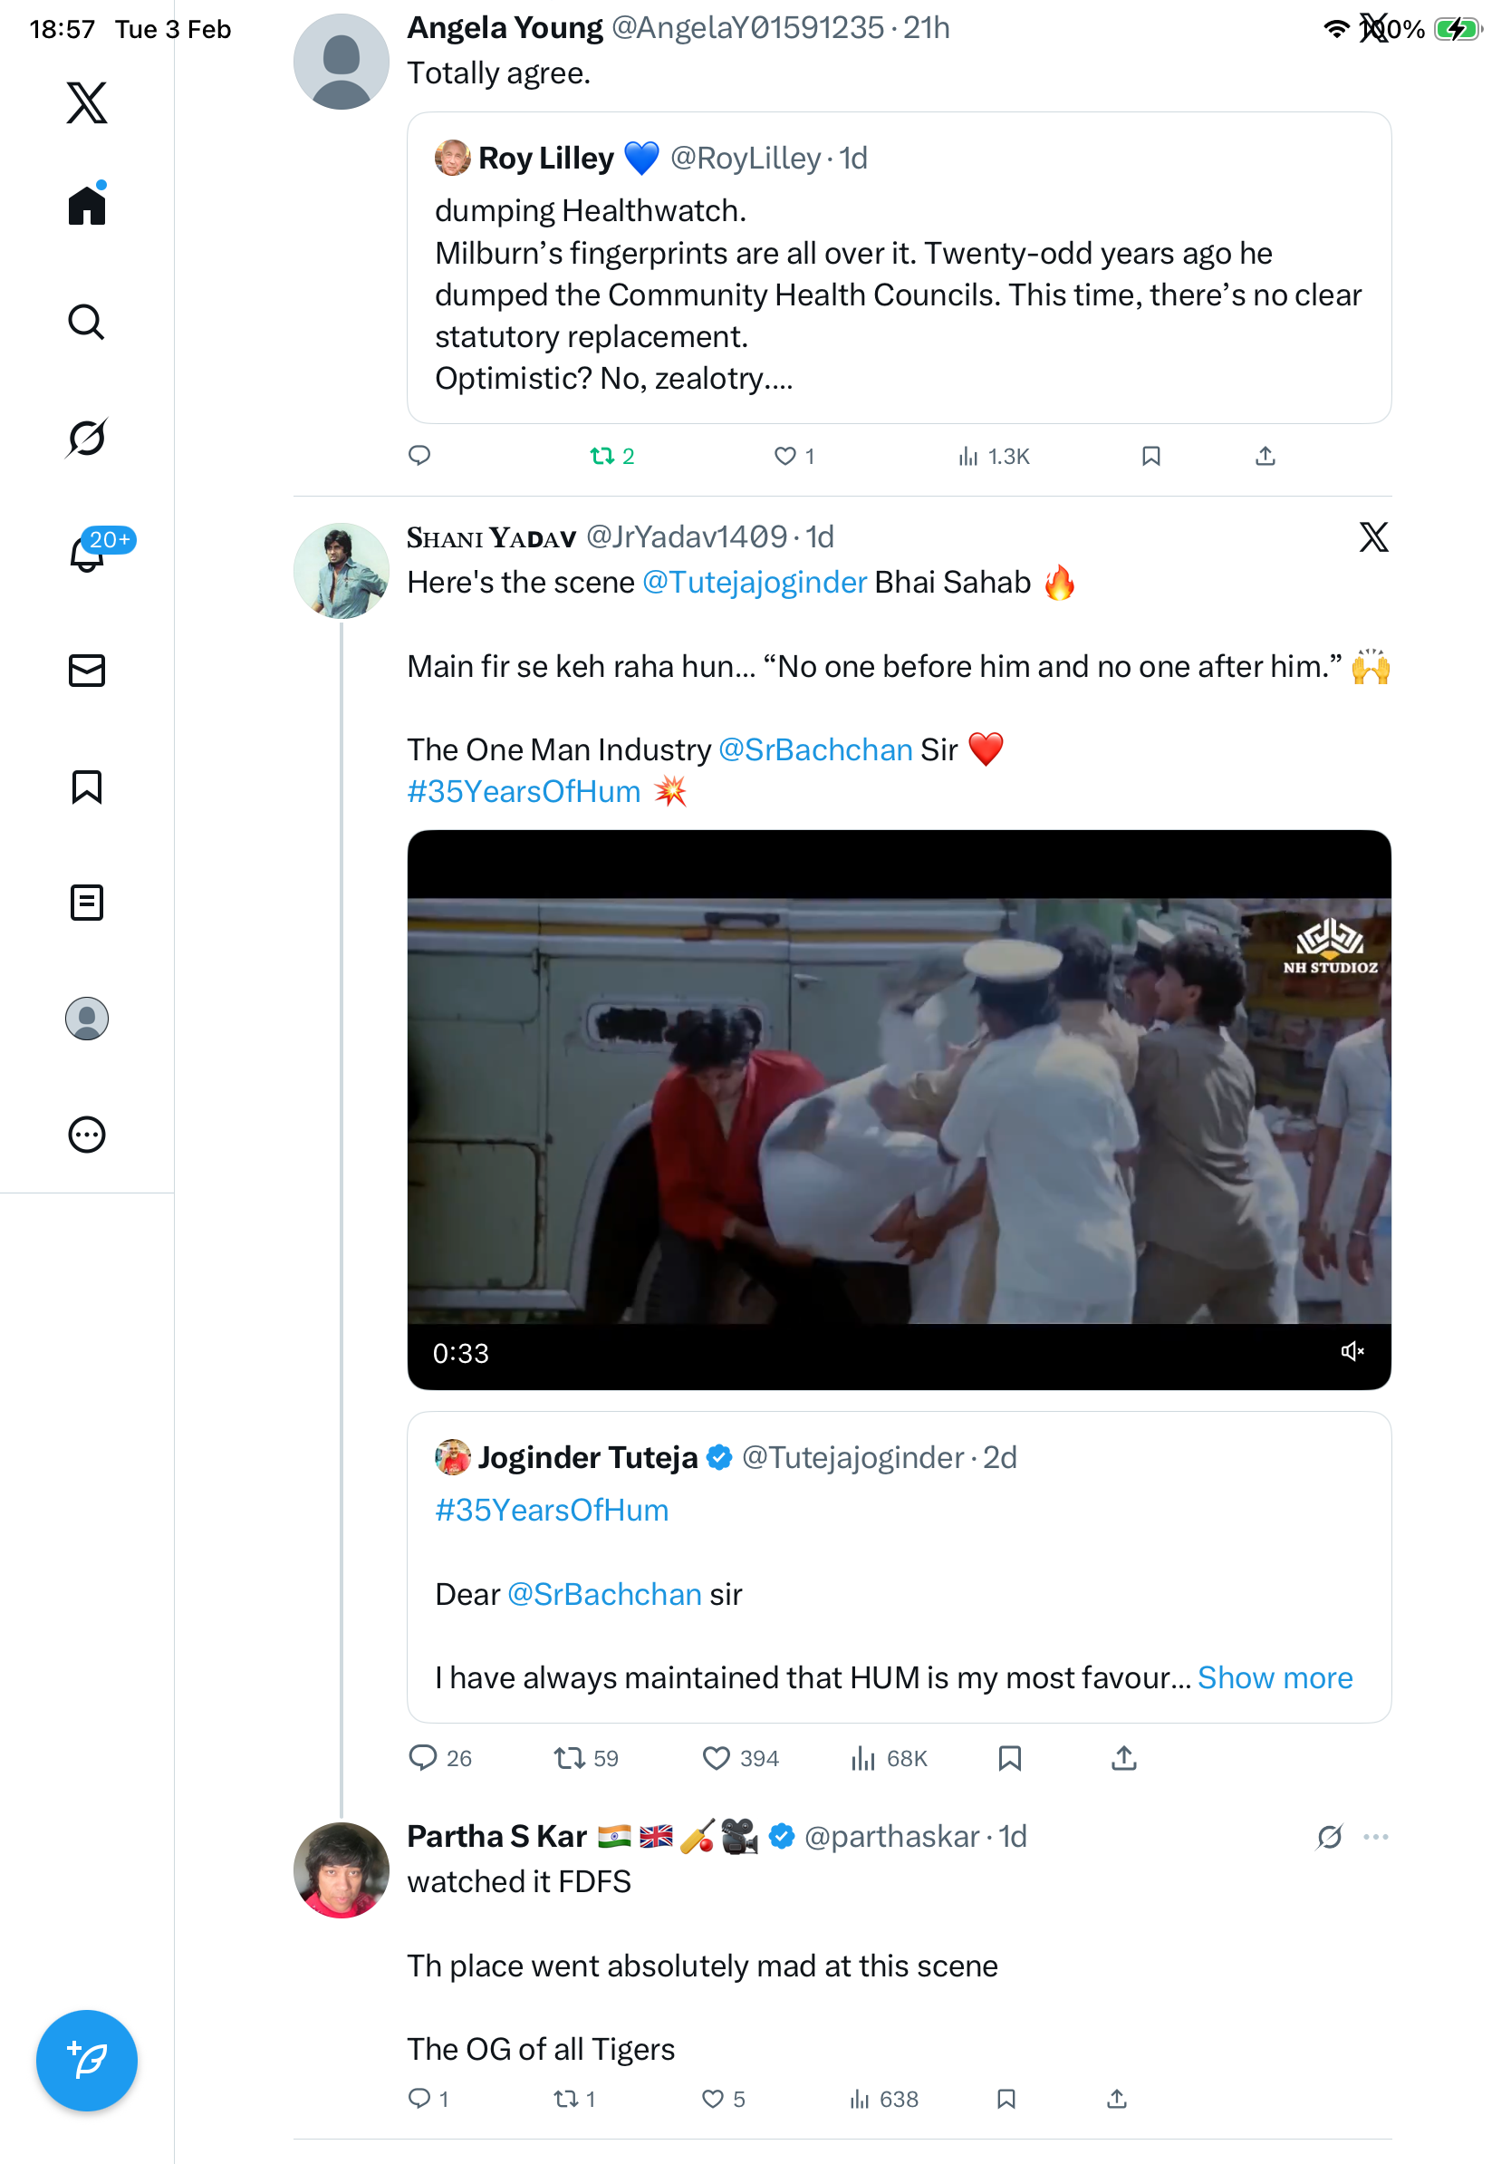This screenshot has width=1511, height=2164.
Task: Toggle repost on Angela Young's post
Action: 602,457
